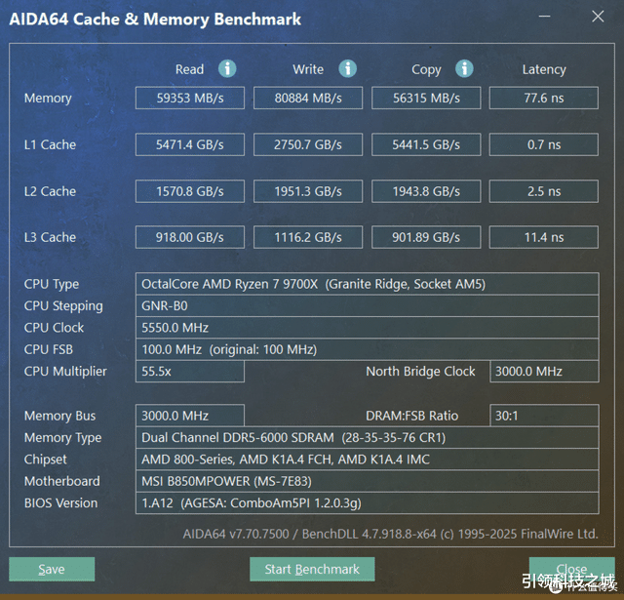Click L2 Cache latency 2.5 ns
The height and width of the screenshot is (600, 624).
coord(544,191)
